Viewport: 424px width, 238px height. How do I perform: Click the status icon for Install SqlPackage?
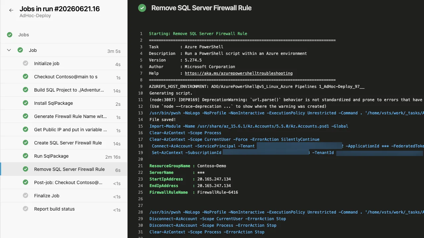[26, 103]
